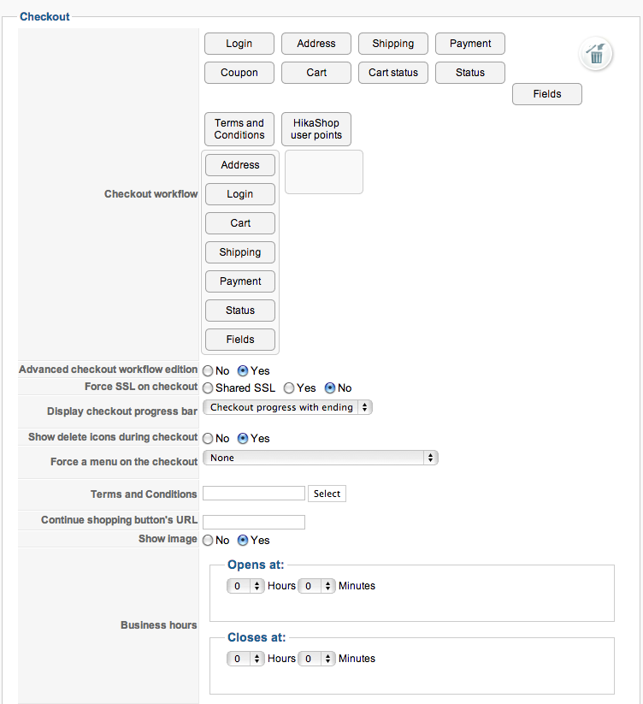
Task: Click the trash bin icon
Action: [x=595, y=55]
